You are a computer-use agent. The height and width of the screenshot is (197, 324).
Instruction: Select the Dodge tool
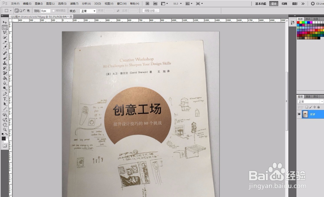coord(5,88)
